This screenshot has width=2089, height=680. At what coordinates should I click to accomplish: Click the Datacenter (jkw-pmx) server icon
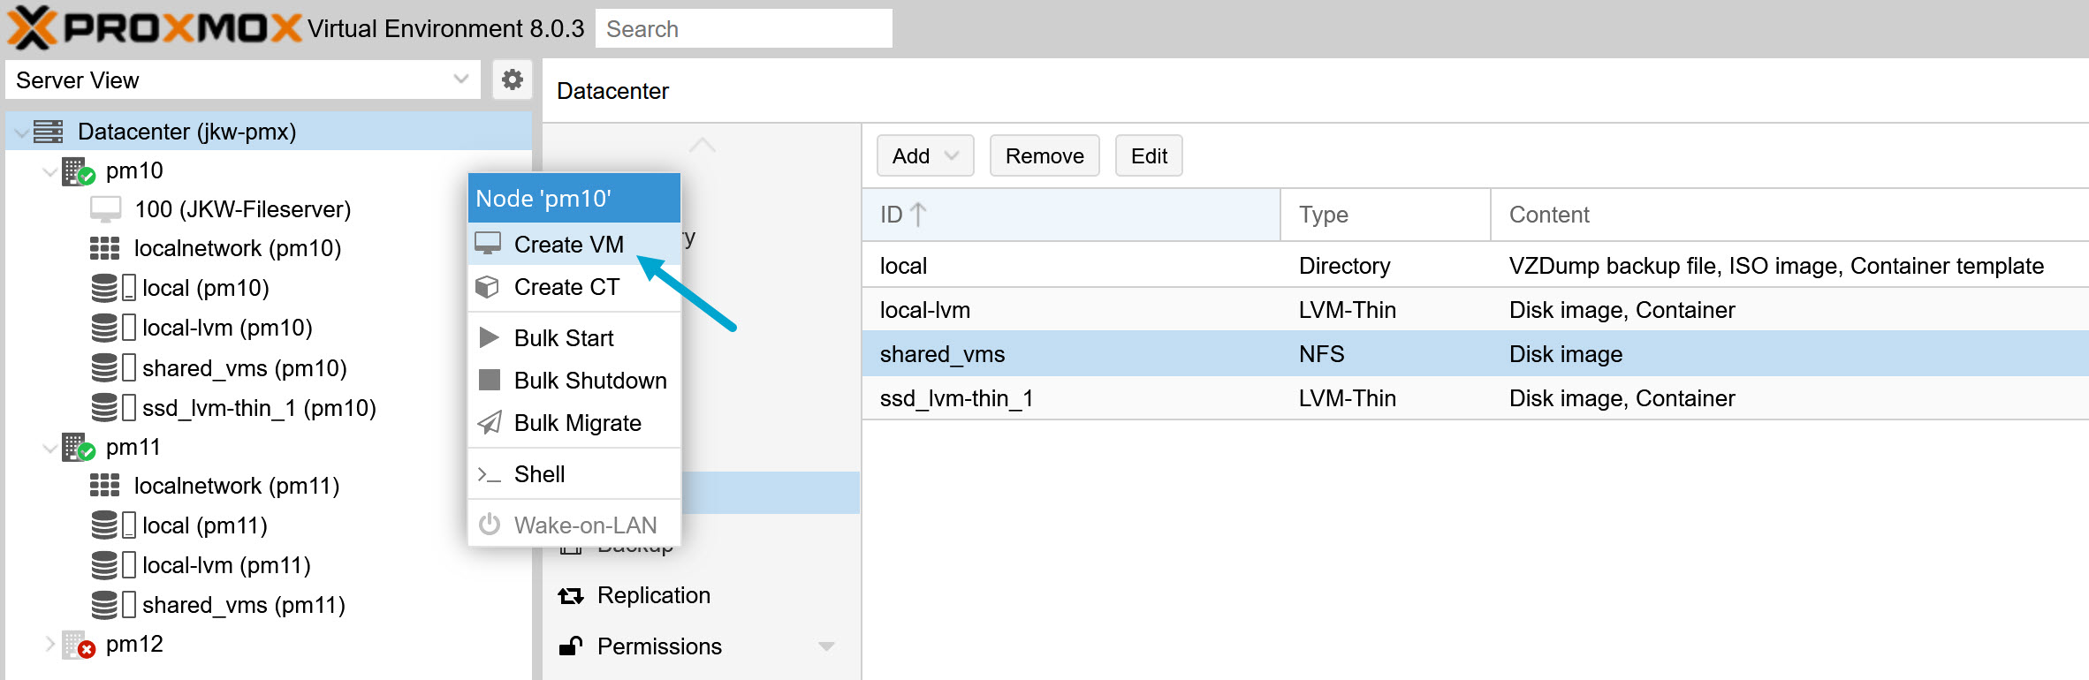49,132
